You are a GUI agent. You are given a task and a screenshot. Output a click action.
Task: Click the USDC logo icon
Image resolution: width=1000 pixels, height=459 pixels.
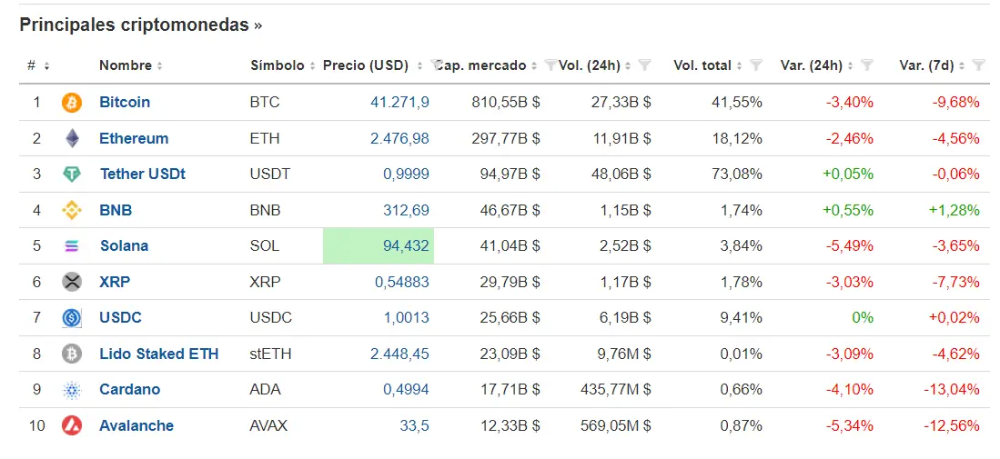click(72, 318)
